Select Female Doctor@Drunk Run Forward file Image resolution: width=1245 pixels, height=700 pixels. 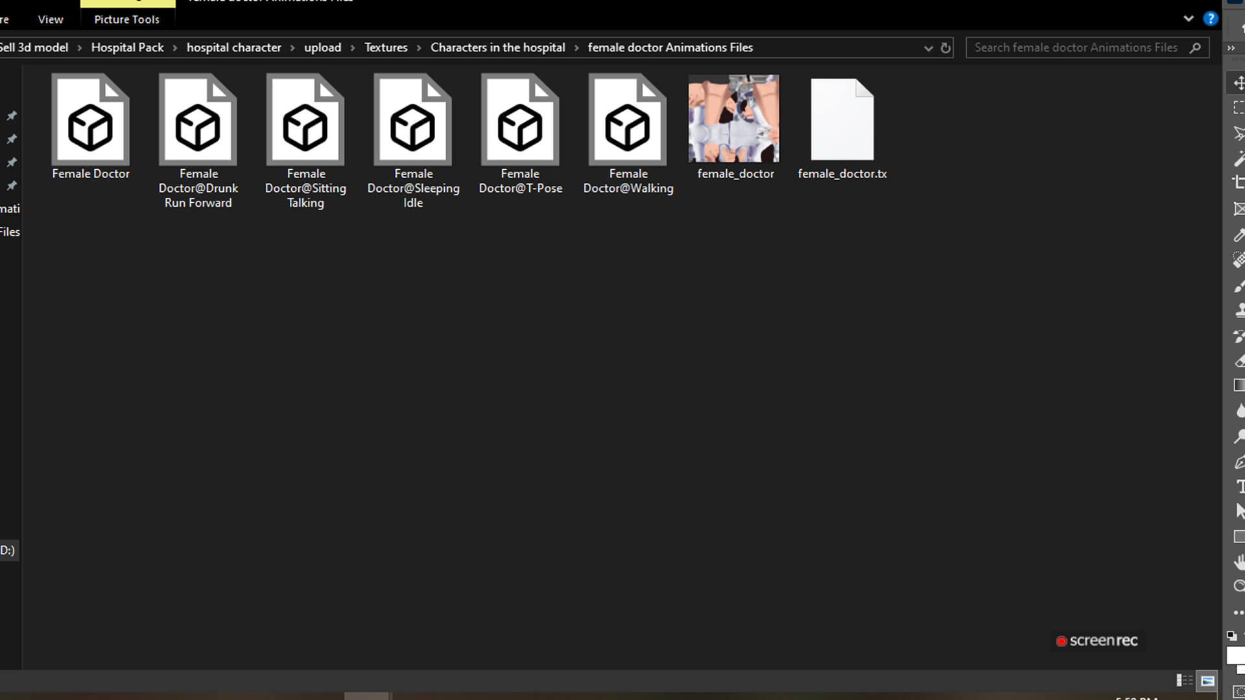pos(198,141)
